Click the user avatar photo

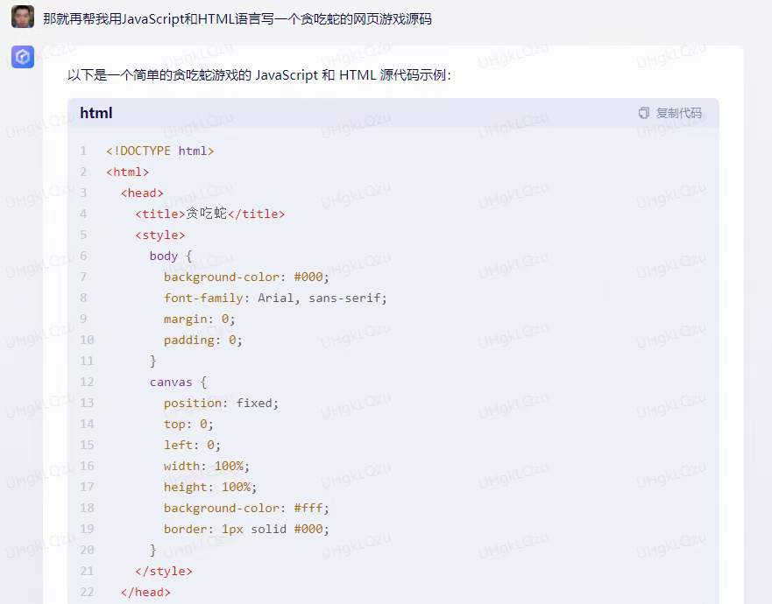23,17
